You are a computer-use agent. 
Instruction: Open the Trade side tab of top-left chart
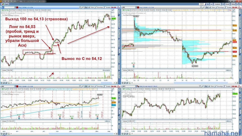click(x=119, y=12)
